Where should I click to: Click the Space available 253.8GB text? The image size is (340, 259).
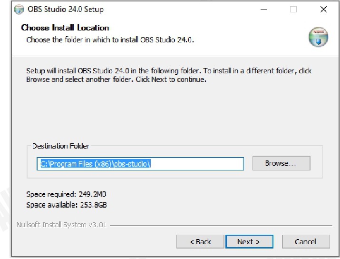coord(67,205)
